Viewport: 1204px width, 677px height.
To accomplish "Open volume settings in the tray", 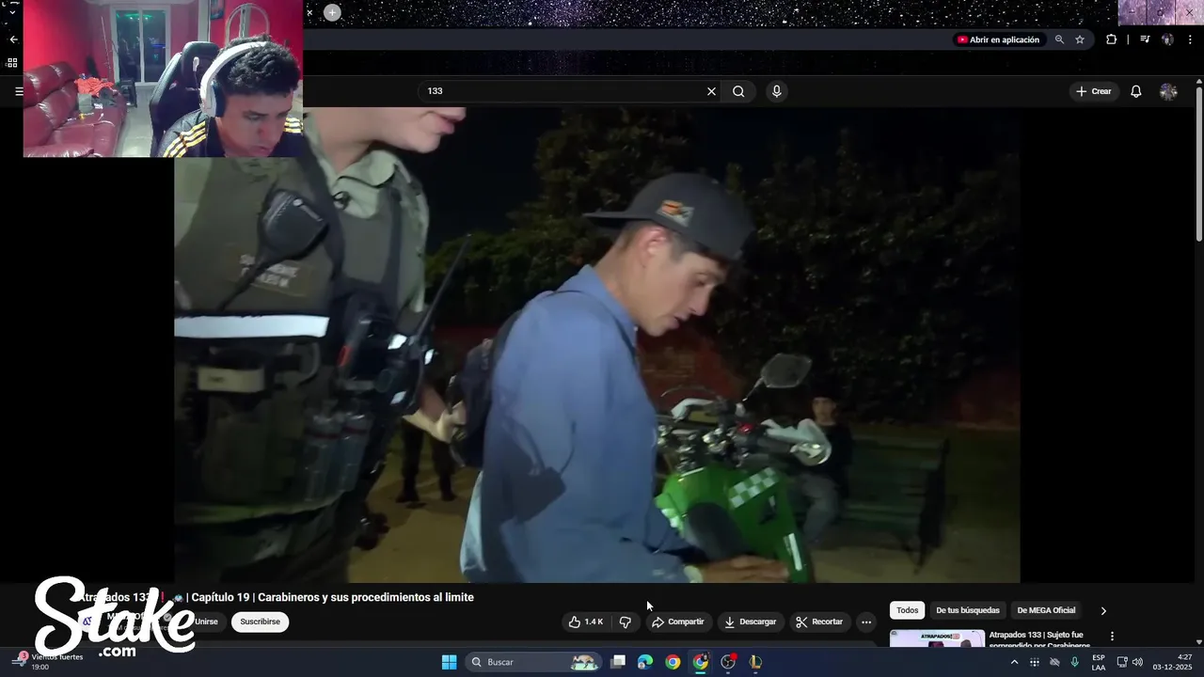I will (1137, 662).
